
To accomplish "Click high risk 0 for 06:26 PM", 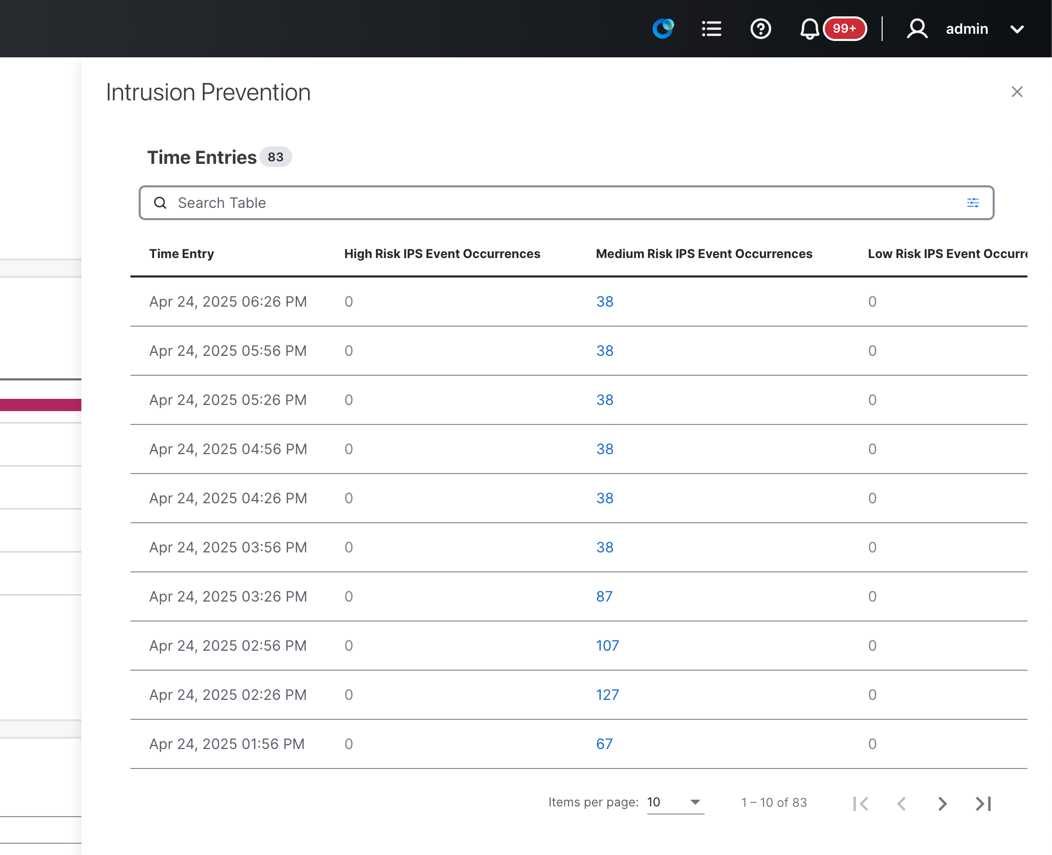I will coord(348,302).
